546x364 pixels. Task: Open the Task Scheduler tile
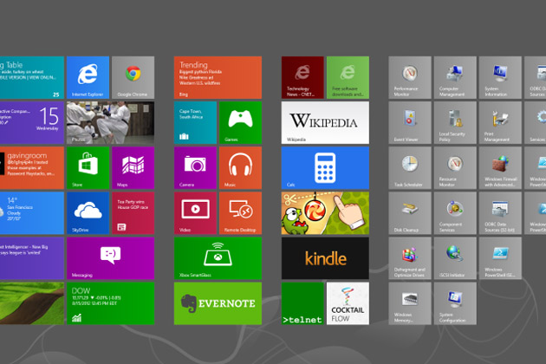click(x=410, y=167)
